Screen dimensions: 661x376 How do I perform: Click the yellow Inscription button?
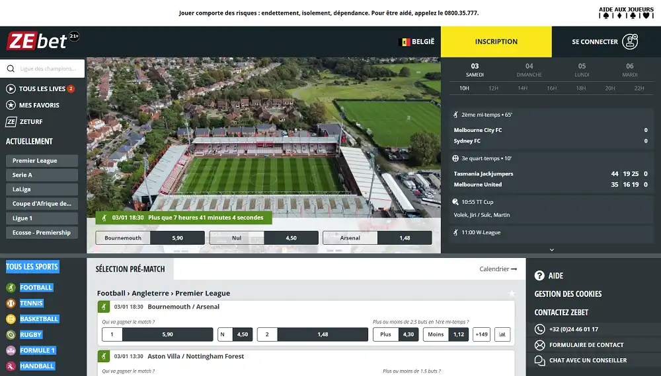496,42
